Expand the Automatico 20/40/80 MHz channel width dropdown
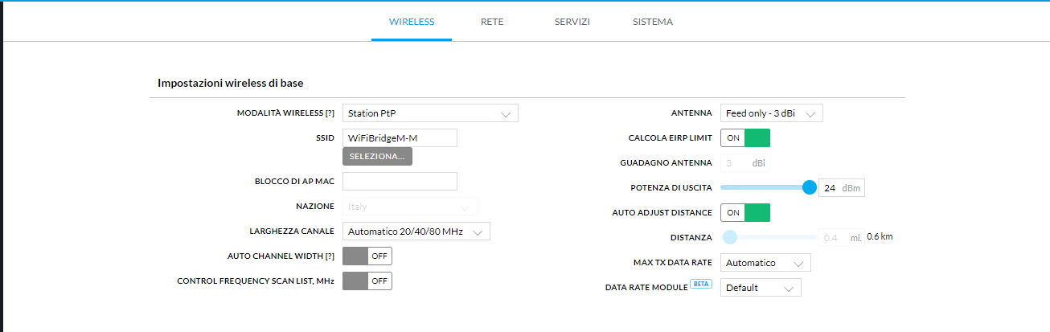Screen dimensions: 1050x332 [416, 232]
